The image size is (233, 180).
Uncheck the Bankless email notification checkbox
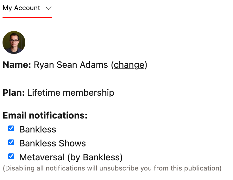tap(11, 128)
